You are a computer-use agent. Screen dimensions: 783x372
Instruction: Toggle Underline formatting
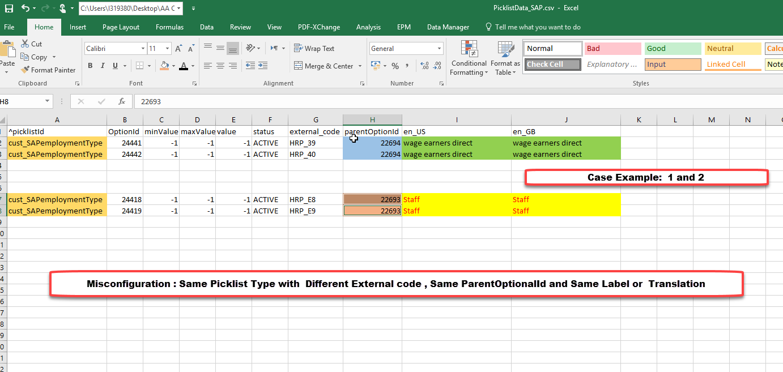tap(116, 66)
